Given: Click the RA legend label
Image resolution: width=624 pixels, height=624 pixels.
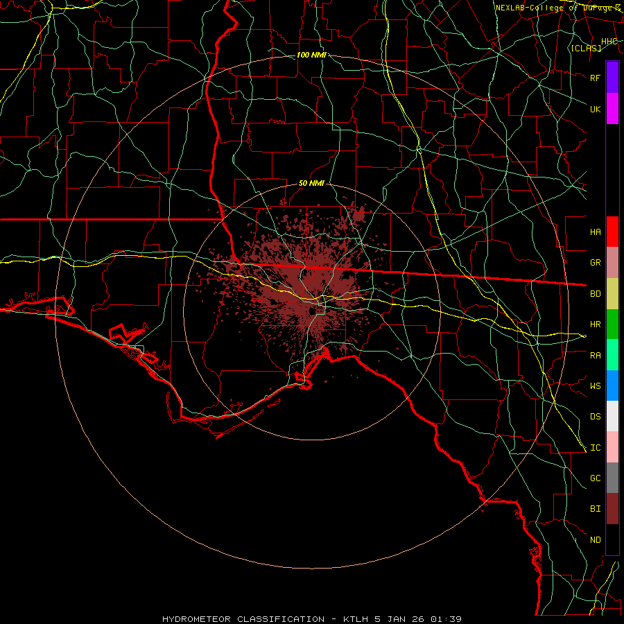Looking at the screenshot, I should point(596,356).
